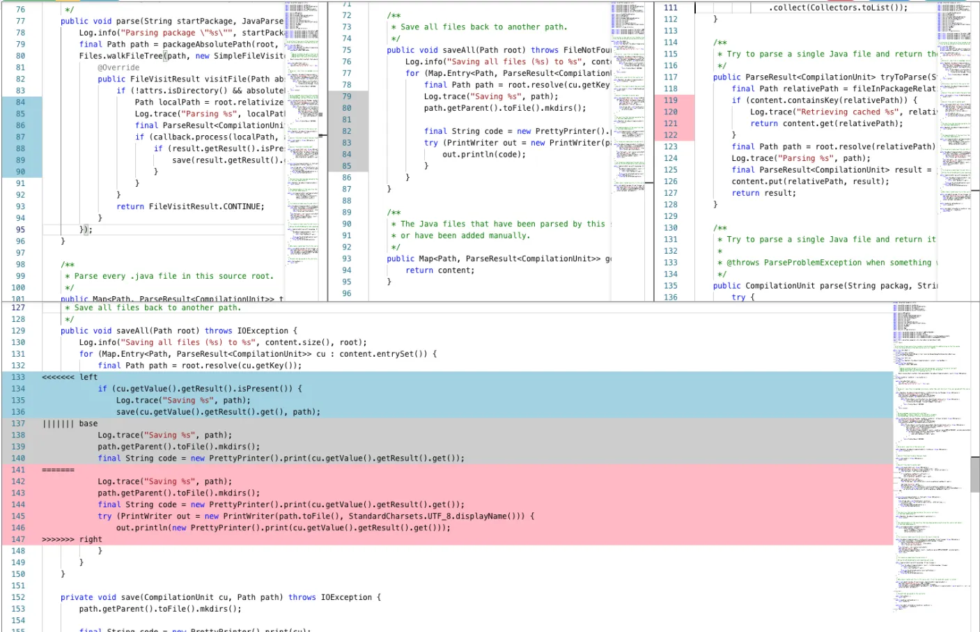Click 'Log.trace("Saving %s", path);' on line 79
The width and height of the screenshot is (980, 632).
point(491,97)
